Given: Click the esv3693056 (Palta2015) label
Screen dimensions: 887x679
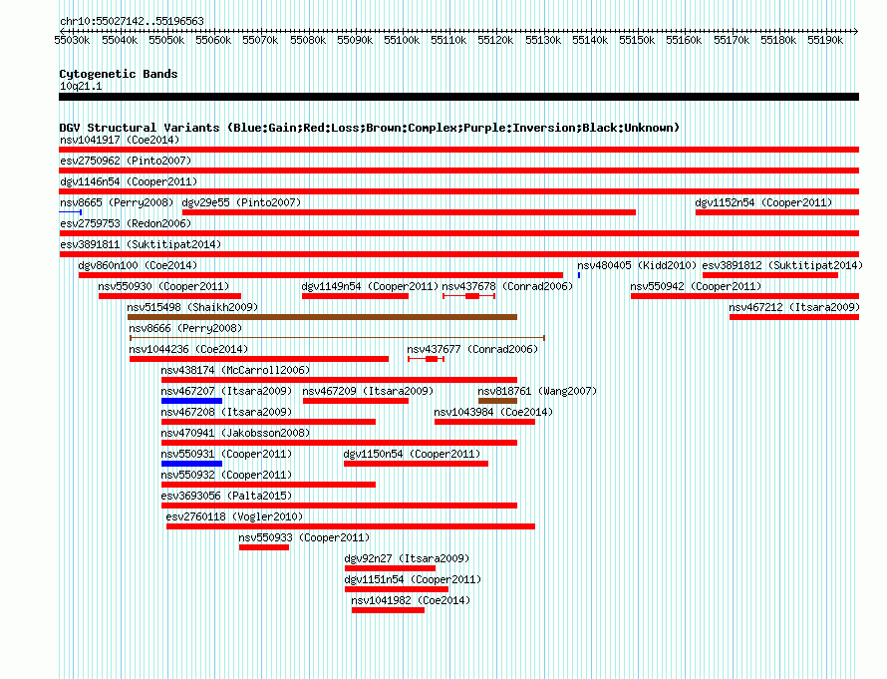Looking at the screenshot, I should [226, 496].
